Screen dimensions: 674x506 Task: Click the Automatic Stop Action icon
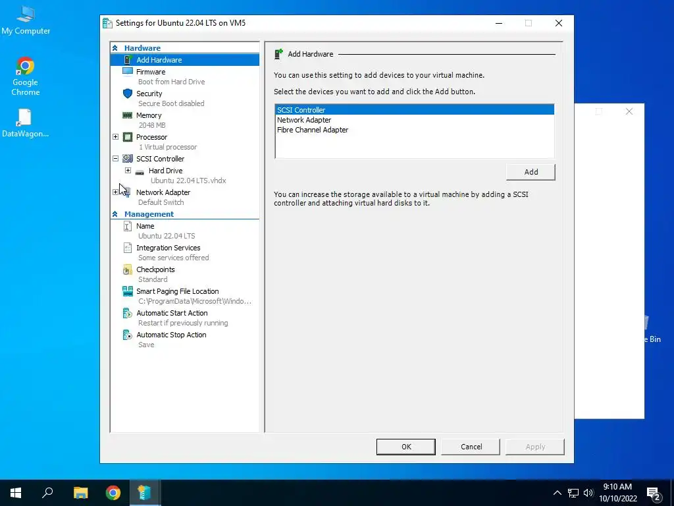click(x=128, y=335)
